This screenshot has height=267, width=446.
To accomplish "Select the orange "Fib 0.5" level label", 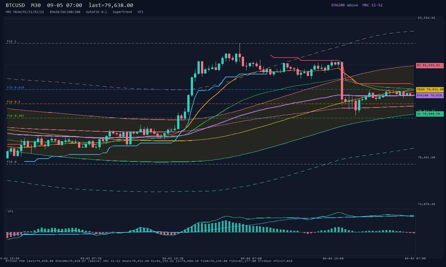I will 14,102.
